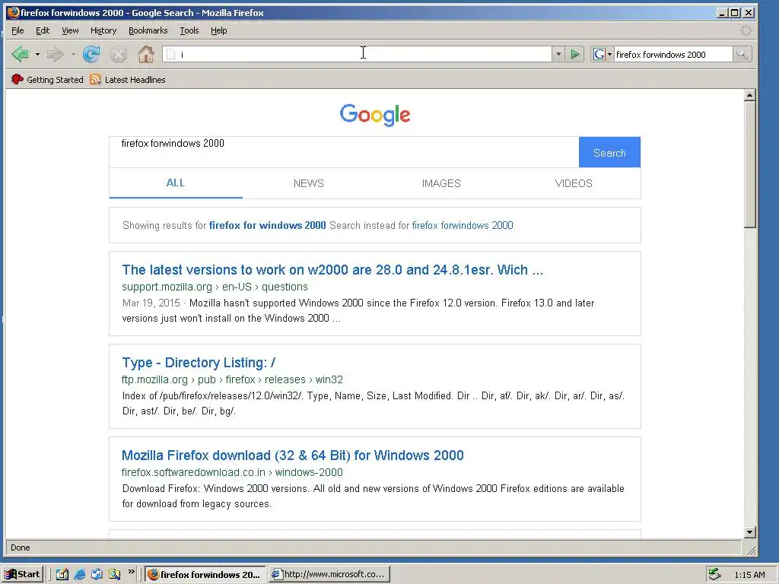779x584 pixels.
Task: Switch to the Firefox taskbar button
Action: coord(205,574)
